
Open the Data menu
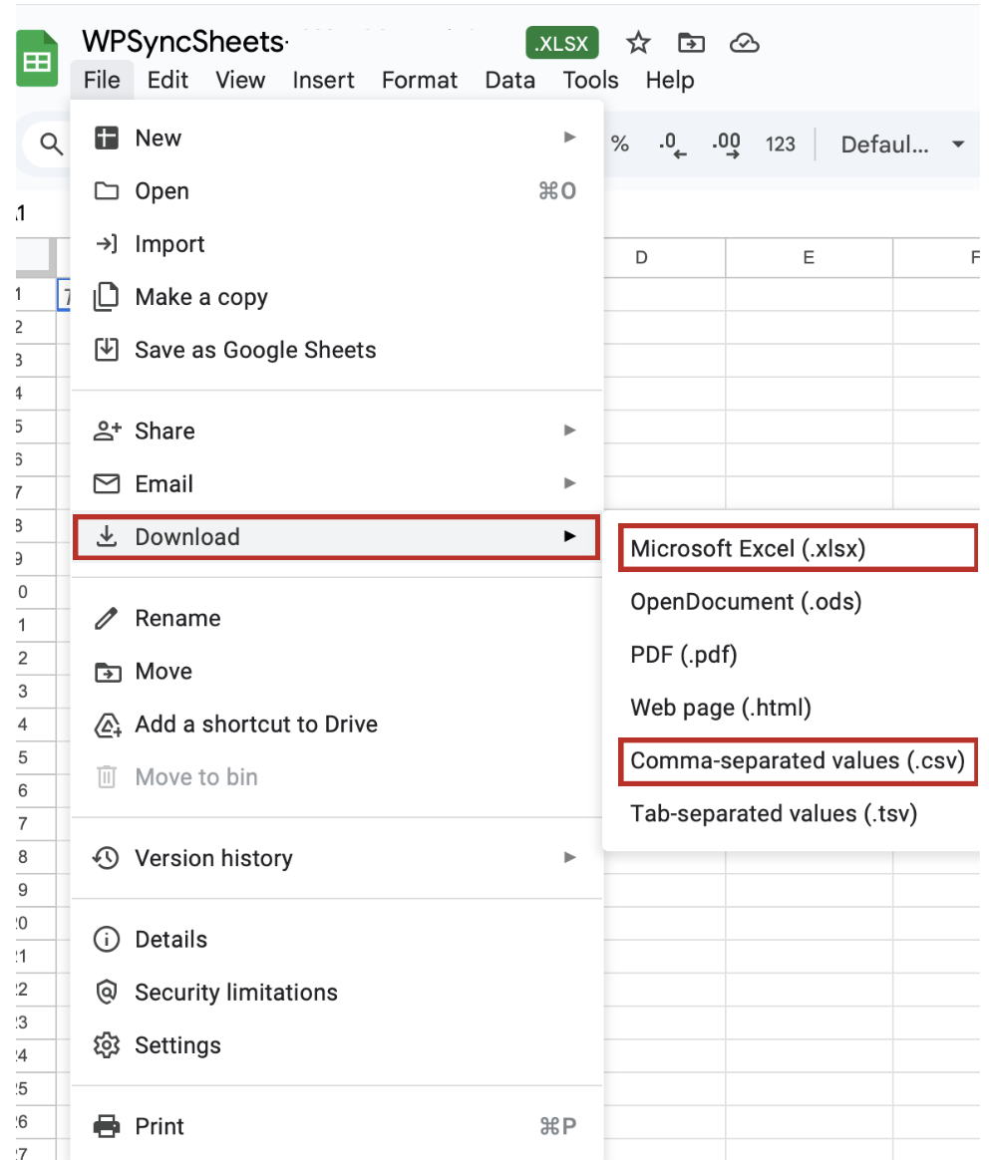coord(509,81)
